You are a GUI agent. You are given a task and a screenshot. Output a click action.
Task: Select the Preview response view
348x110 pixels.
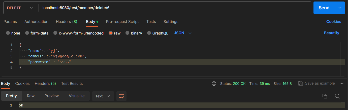(x=52, y=96)
